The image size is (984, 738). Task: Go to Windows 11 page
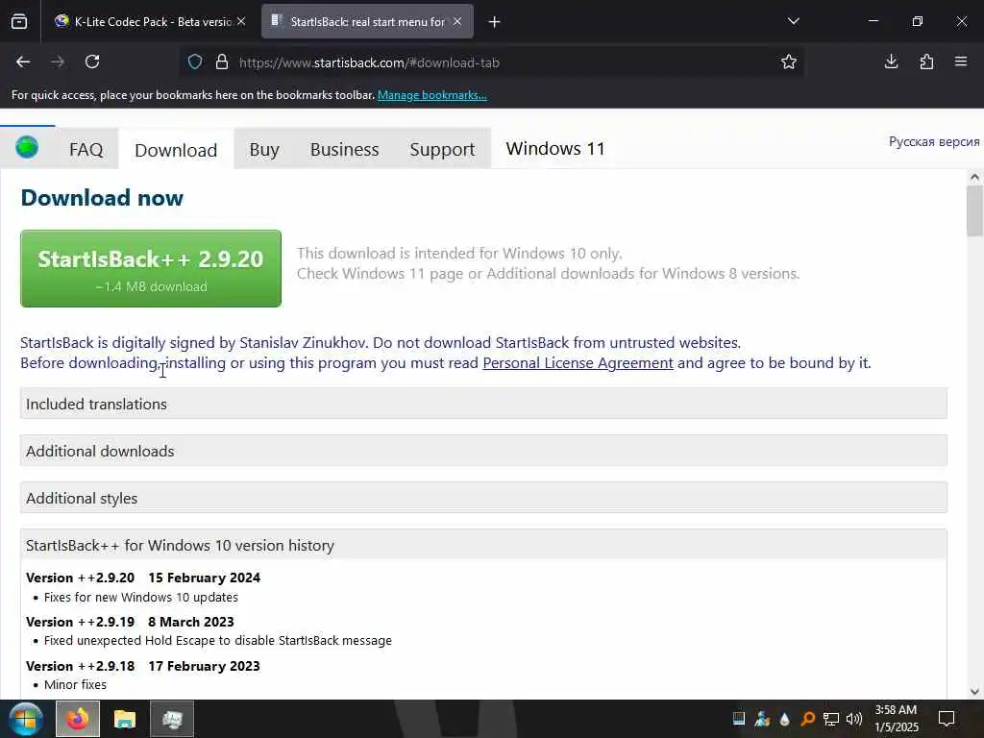555,149
